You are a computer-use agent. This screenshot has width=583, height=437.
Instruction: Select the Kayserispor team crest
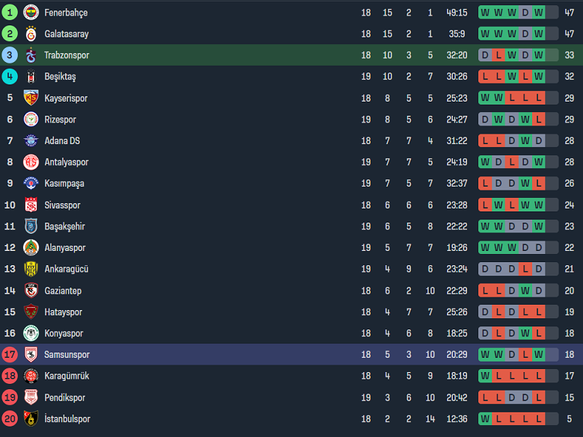tap(31, 98)
